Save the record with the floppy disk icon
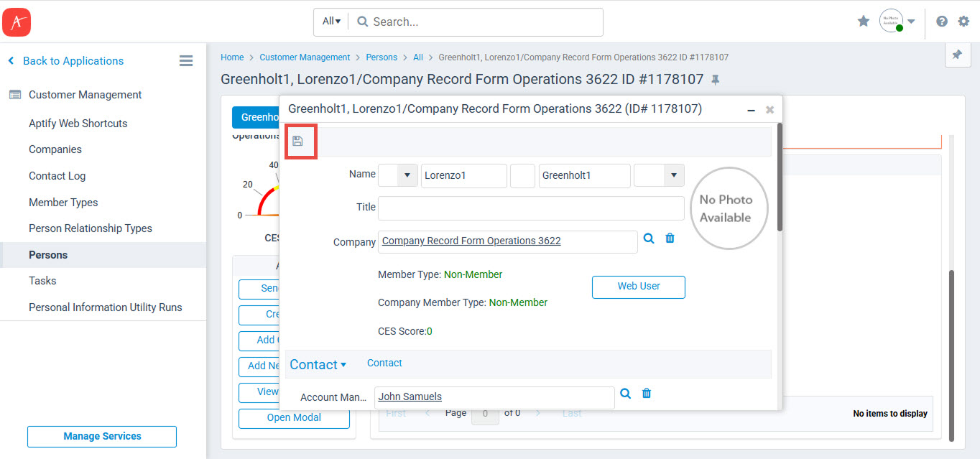 click(298, 142)
